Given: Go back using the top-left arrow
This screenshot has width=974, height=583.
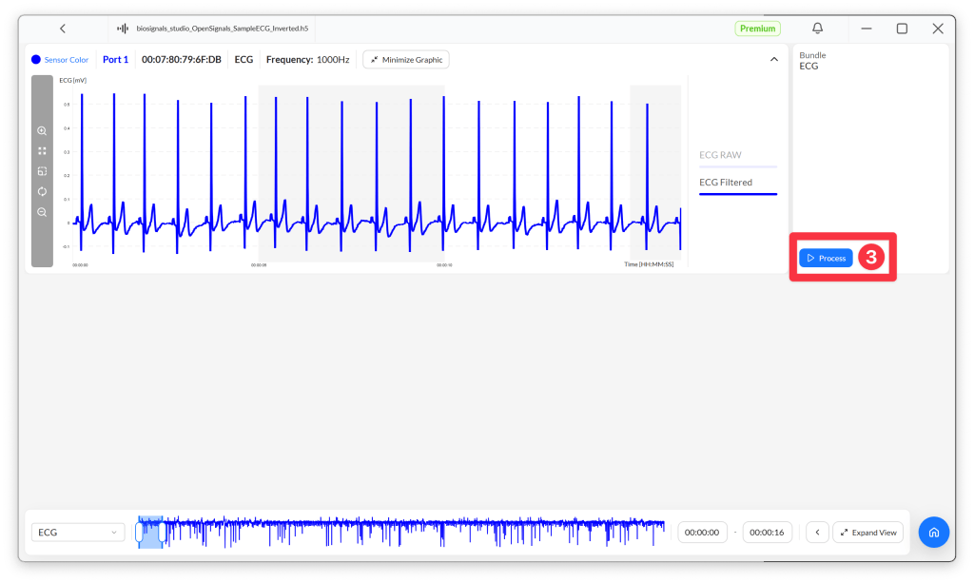Looking at the screenshot, I should tap(63, 29).
